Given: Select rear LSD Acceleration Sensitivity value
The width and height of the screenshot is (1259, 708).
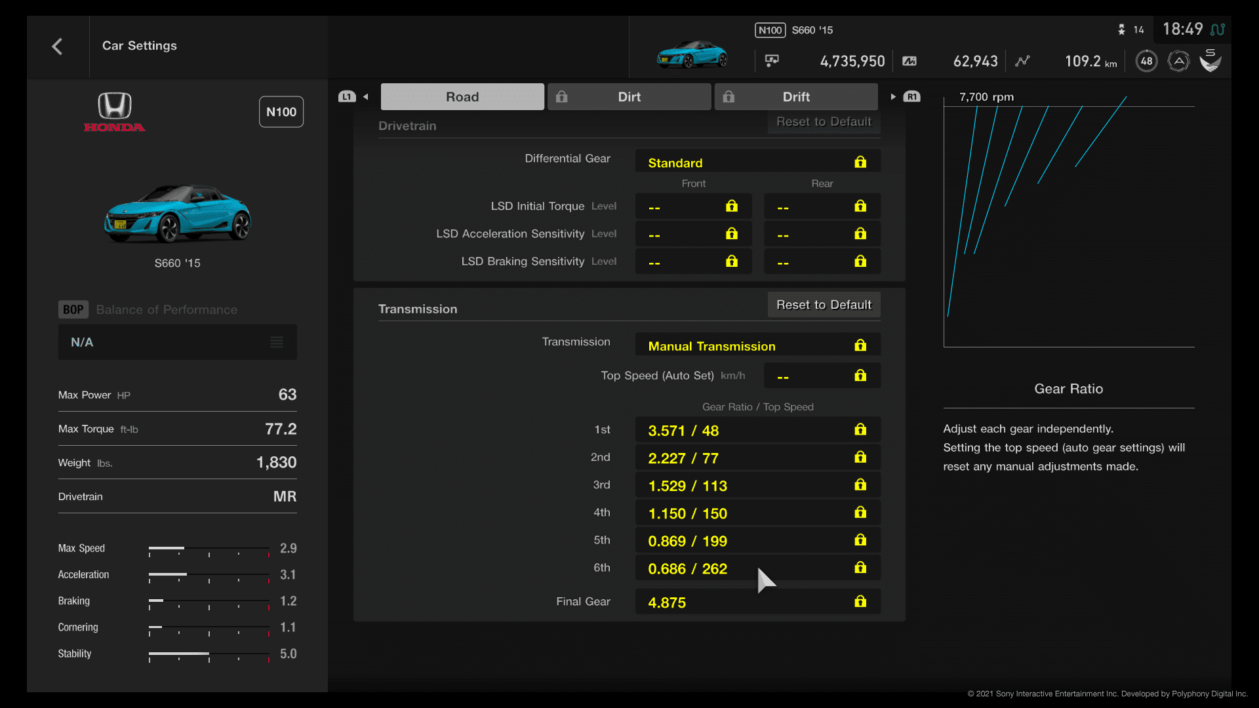Looking at the screenshot, I should pyautogui.click(x=822, y=234).
